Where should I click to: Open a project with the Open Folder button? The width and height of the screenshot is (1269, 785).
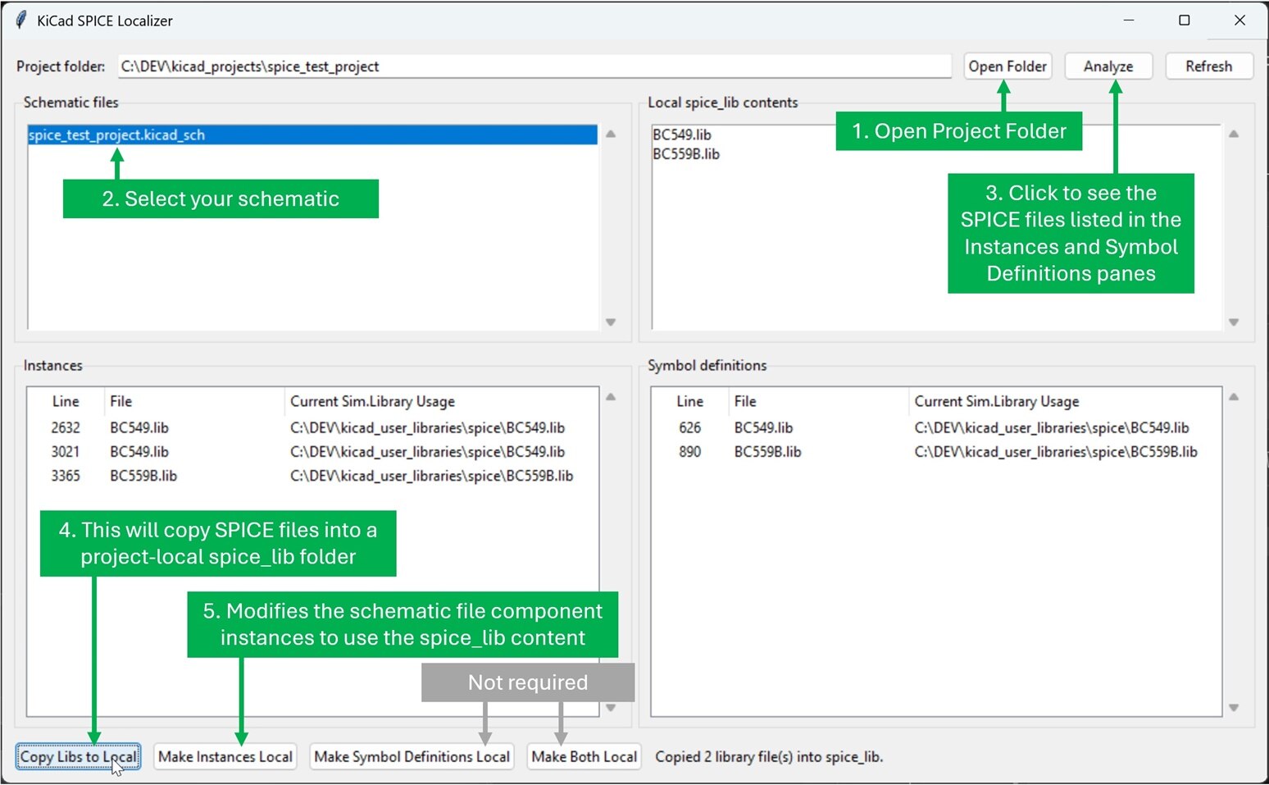(1007, 66)
